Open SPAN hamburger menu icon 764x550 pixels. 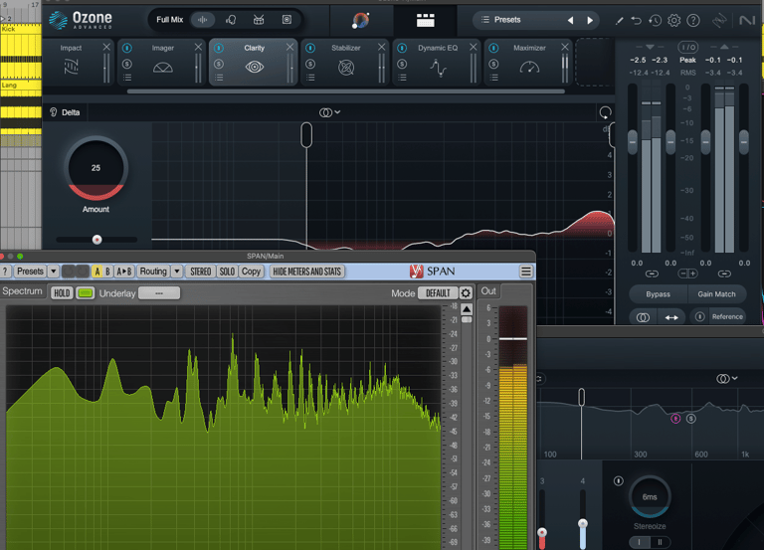tap(525, 272)
